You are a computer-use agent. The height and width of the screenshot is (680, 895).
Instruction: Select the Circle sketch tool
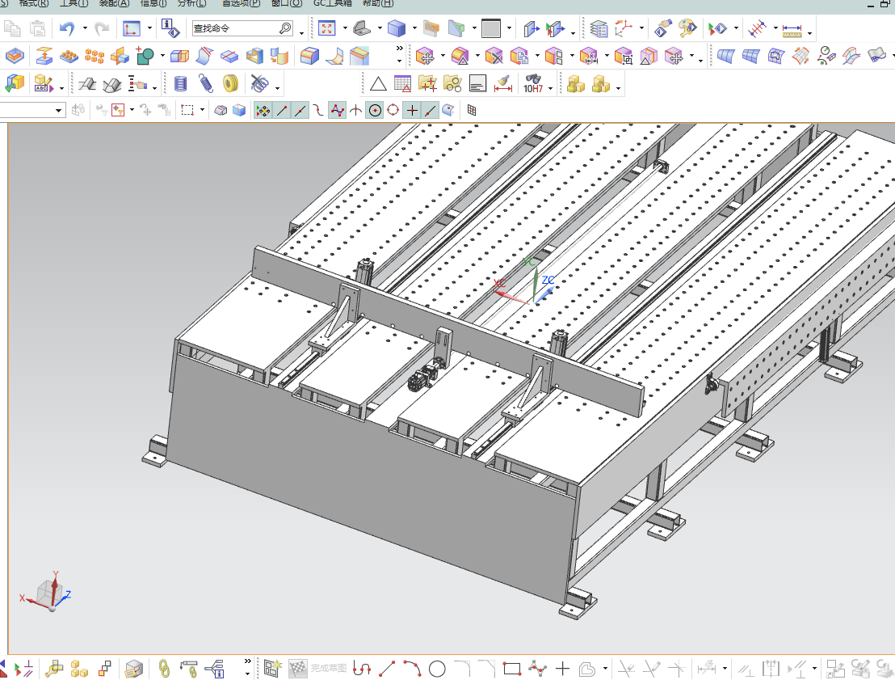(x=437, y=668)
